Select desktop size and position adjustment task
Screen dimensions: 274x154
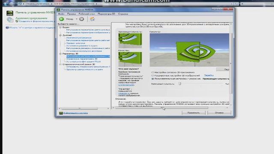[88, 48]
